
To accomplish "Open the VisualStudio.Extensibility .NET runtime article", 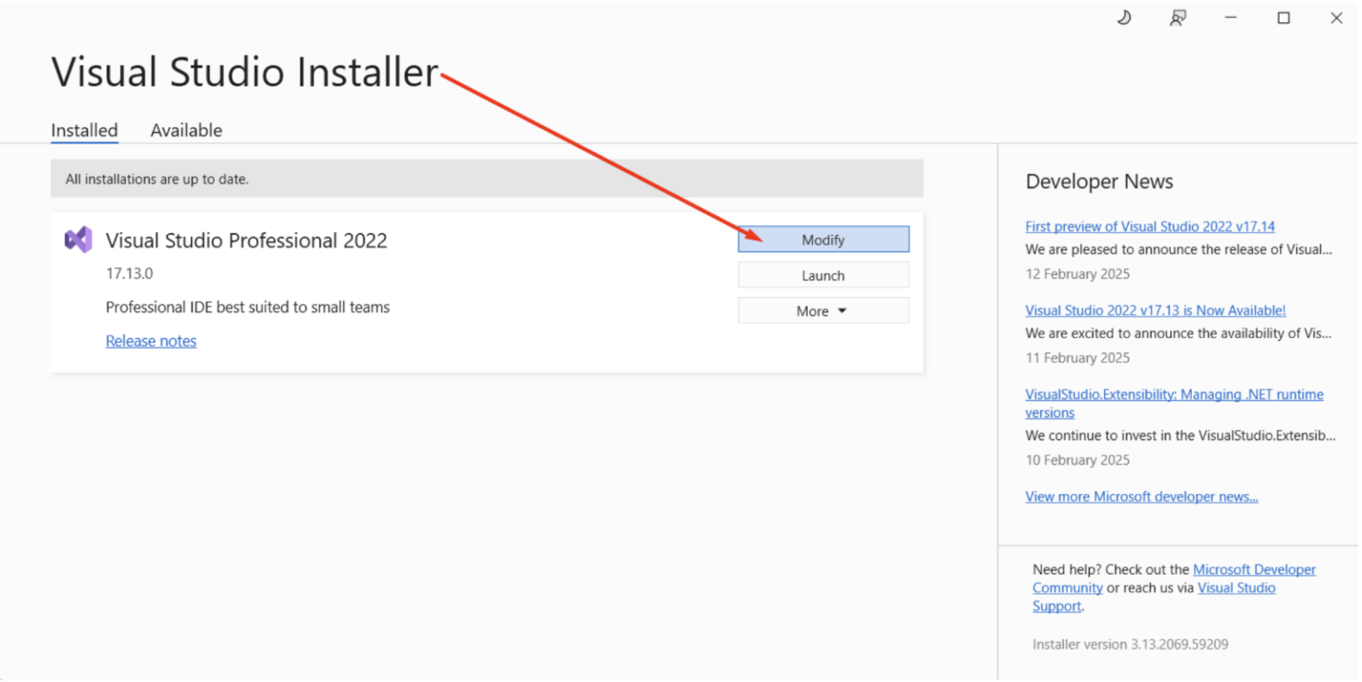I will pyautogui.click(x=1173, y=394).
